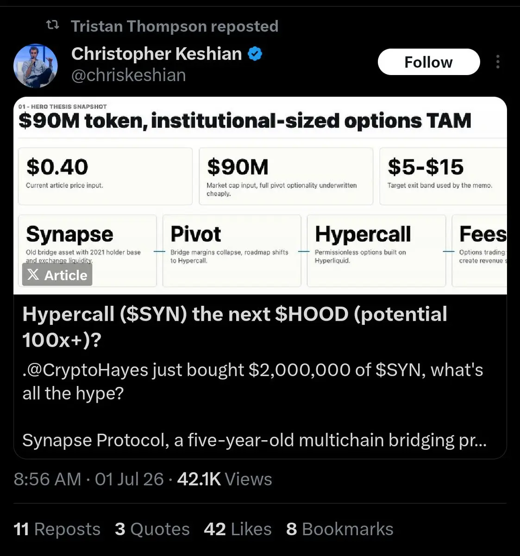Viewport: 520px width, 556px height.
Task: Show the 42 Likes list
Action: (238, 529)
